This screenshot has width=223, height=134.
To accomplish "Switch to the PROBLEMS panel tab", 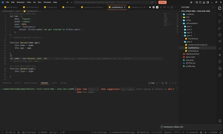I will click(7, 83).
